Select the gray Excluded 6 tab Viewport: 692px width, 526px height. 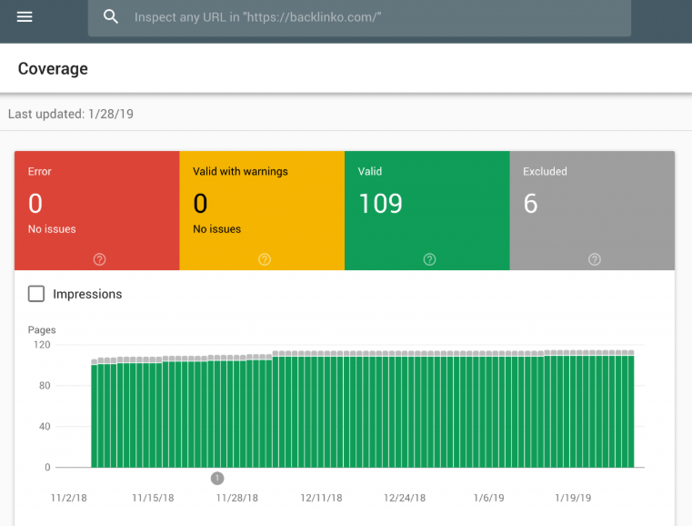coord(592,210)
